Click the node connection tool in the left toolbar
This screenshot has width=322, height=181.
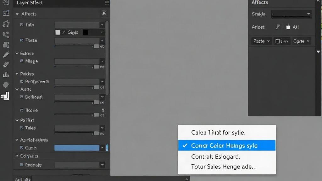click(x=6, y=35)
